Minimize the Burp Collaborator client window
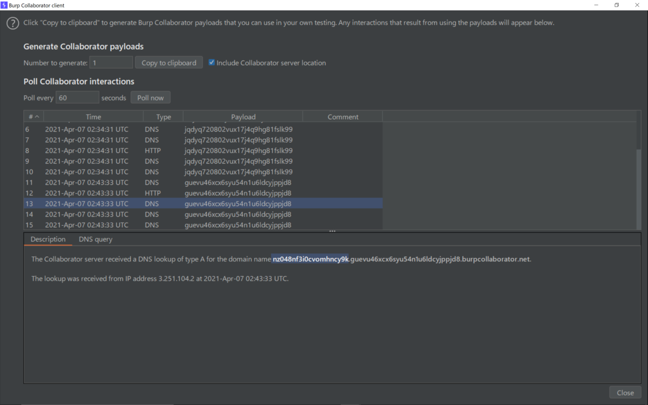This screenshot has height=405, width=648. point(596,5)
